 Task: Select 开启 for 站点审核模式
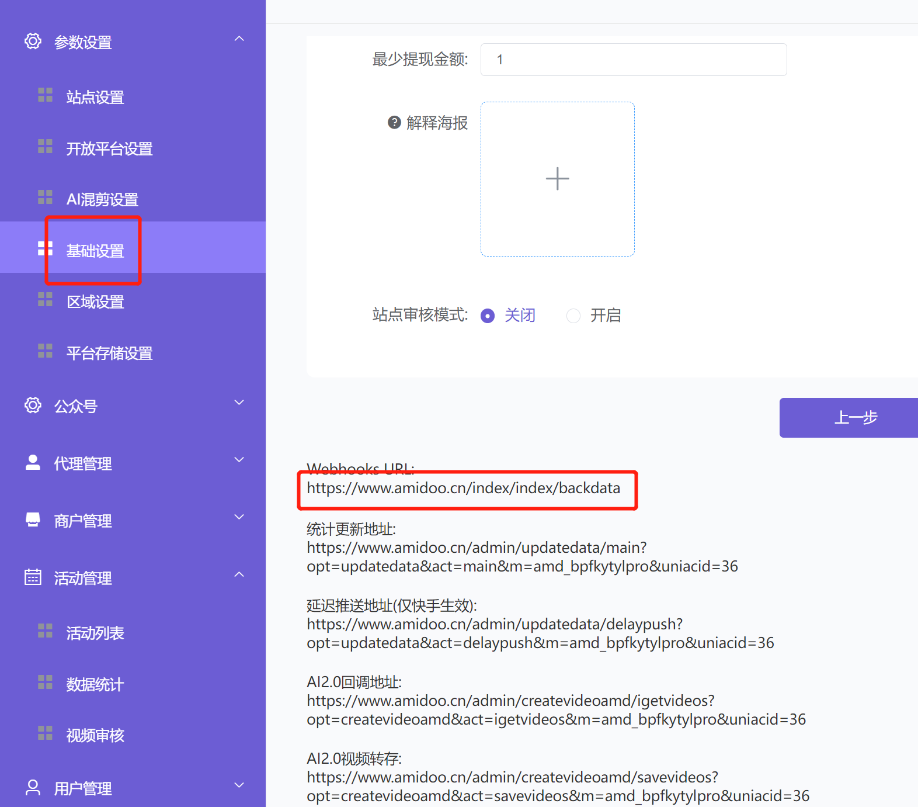coord(573,316)
